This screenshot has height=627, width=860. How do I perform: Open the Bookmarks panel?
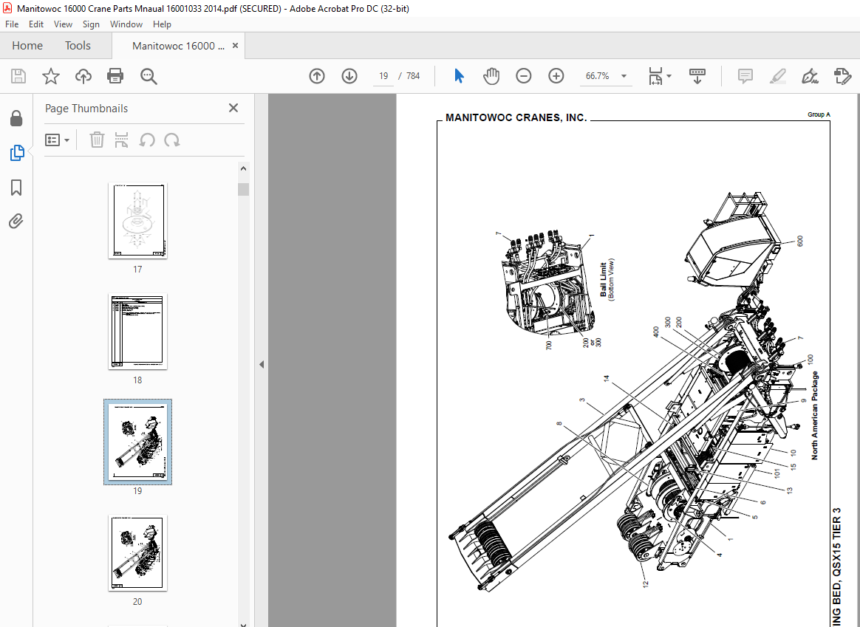(x=16, y=188)
